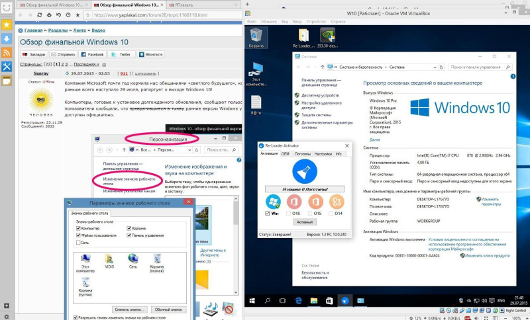Image resolution: width=530 pixels, height=320 pixels.
Task: Select the Re-Loader icon on the taskbar
Action: [344, 301]
